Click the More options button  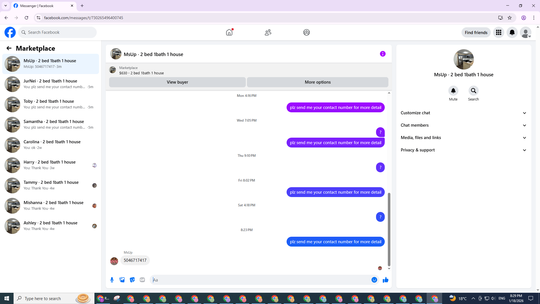click(318, 82)
